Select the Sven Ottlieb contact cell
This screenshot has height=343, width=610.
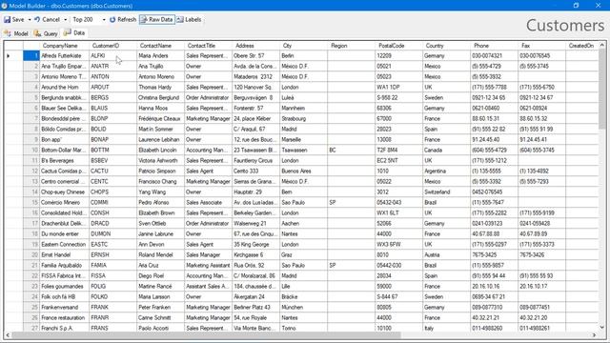161,224
